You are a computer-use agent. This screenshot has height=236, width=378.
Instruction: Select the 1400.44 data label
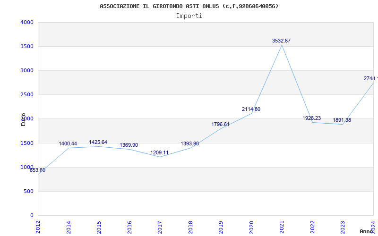point(68,144)
